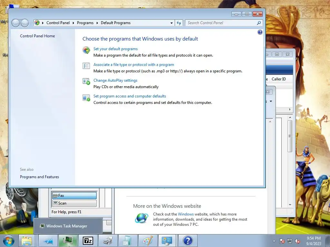330x247 pixels.
Task: Open Set your default programs link
Action: [115, 49]
